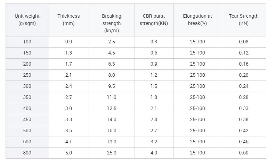Click the 25-100 elongation cell in the 800 row
This screenshot has height=160, width=275.
coord(197,153)
